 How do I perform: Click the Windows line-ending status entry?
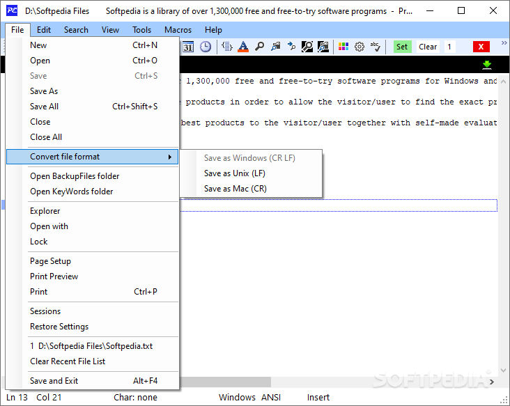237,397
